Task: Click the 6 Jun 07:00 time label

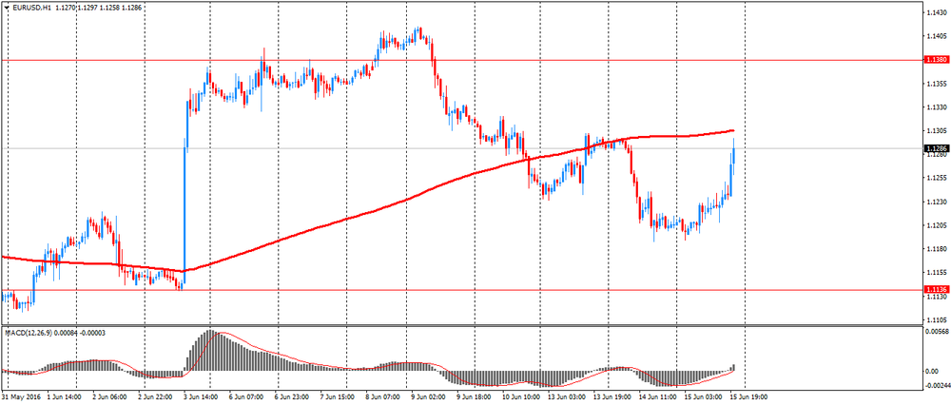Action: click(246, 397)
